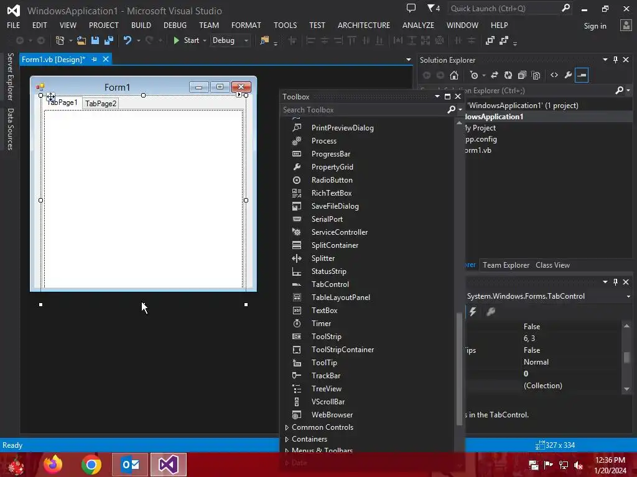The image size is (637, 477).
Task: Click the Send to Back toolbar icon
Action: click(x=504, y=40)
